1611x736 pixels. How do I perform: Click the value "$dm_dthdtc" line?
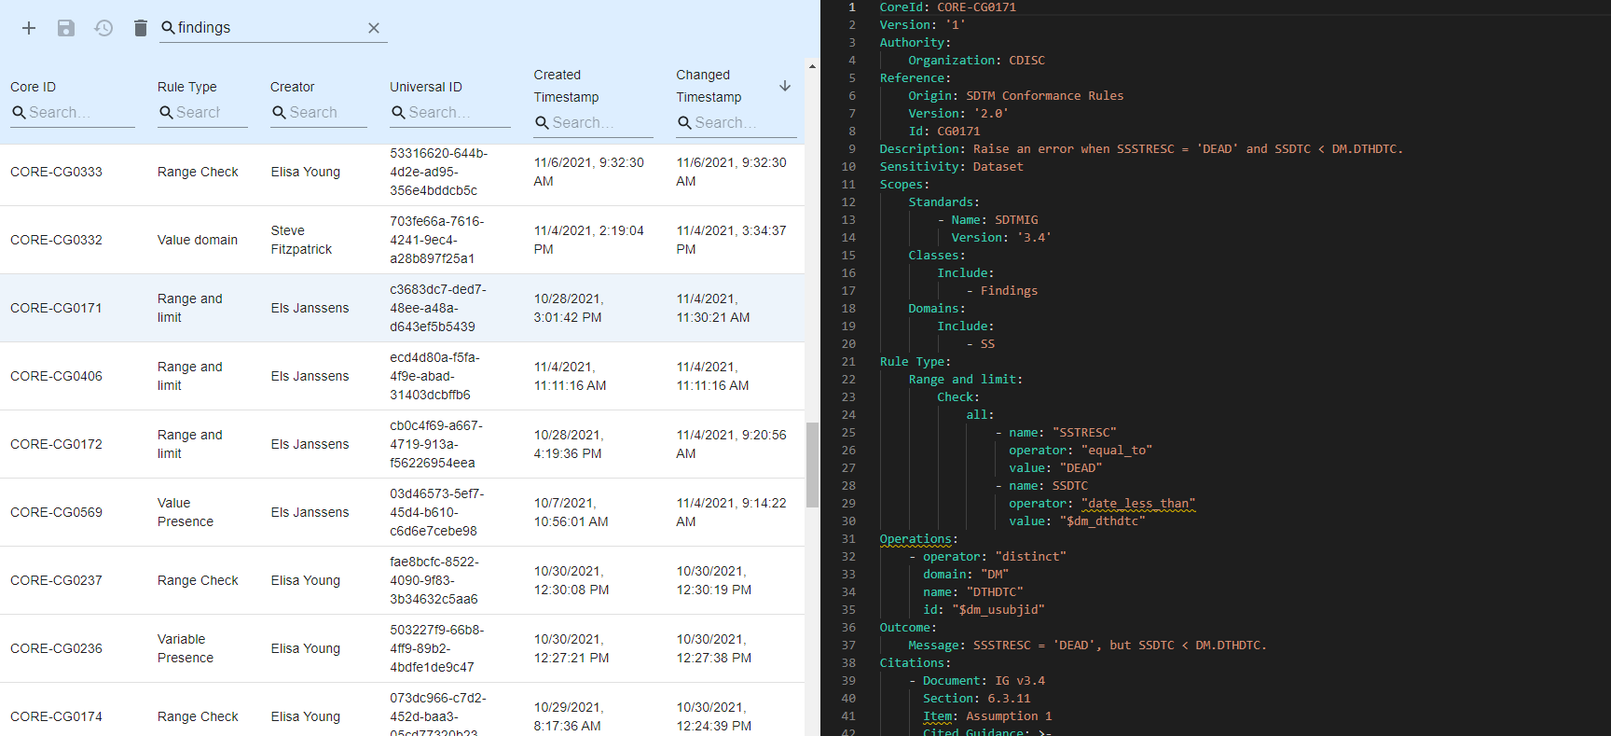[1077, 521]
